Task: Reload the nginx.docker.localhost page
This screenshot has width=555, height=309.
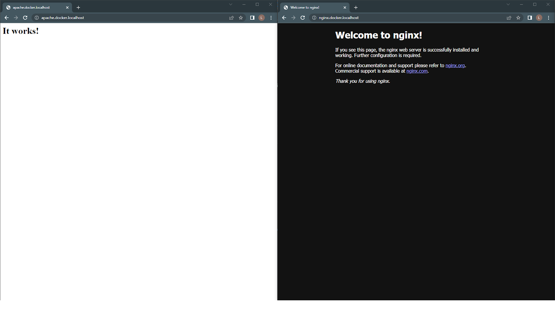Action: coord(303,18)
